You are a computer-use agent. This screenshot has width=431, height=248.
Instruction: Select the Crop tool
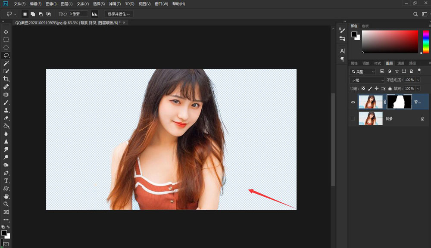(x=6, y=79)
